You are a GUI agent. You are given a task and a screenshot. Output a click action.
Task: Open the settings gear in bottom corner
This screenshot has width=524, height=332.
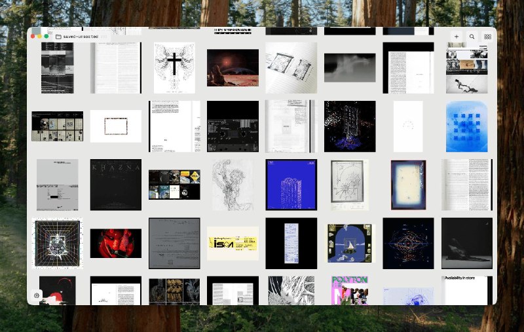[37, 295]
